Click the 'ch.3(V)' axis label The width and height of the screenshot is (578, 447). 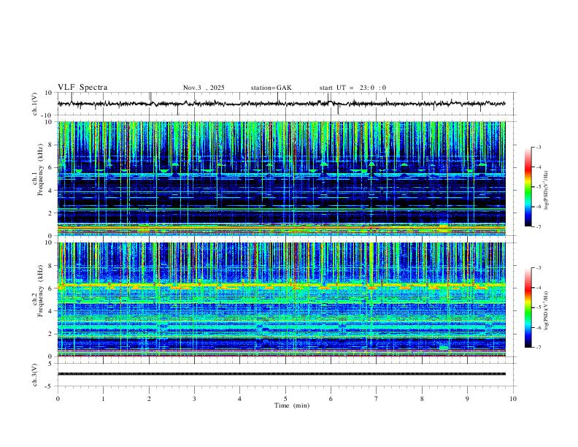pyautogui.click(x=35, y=375)
